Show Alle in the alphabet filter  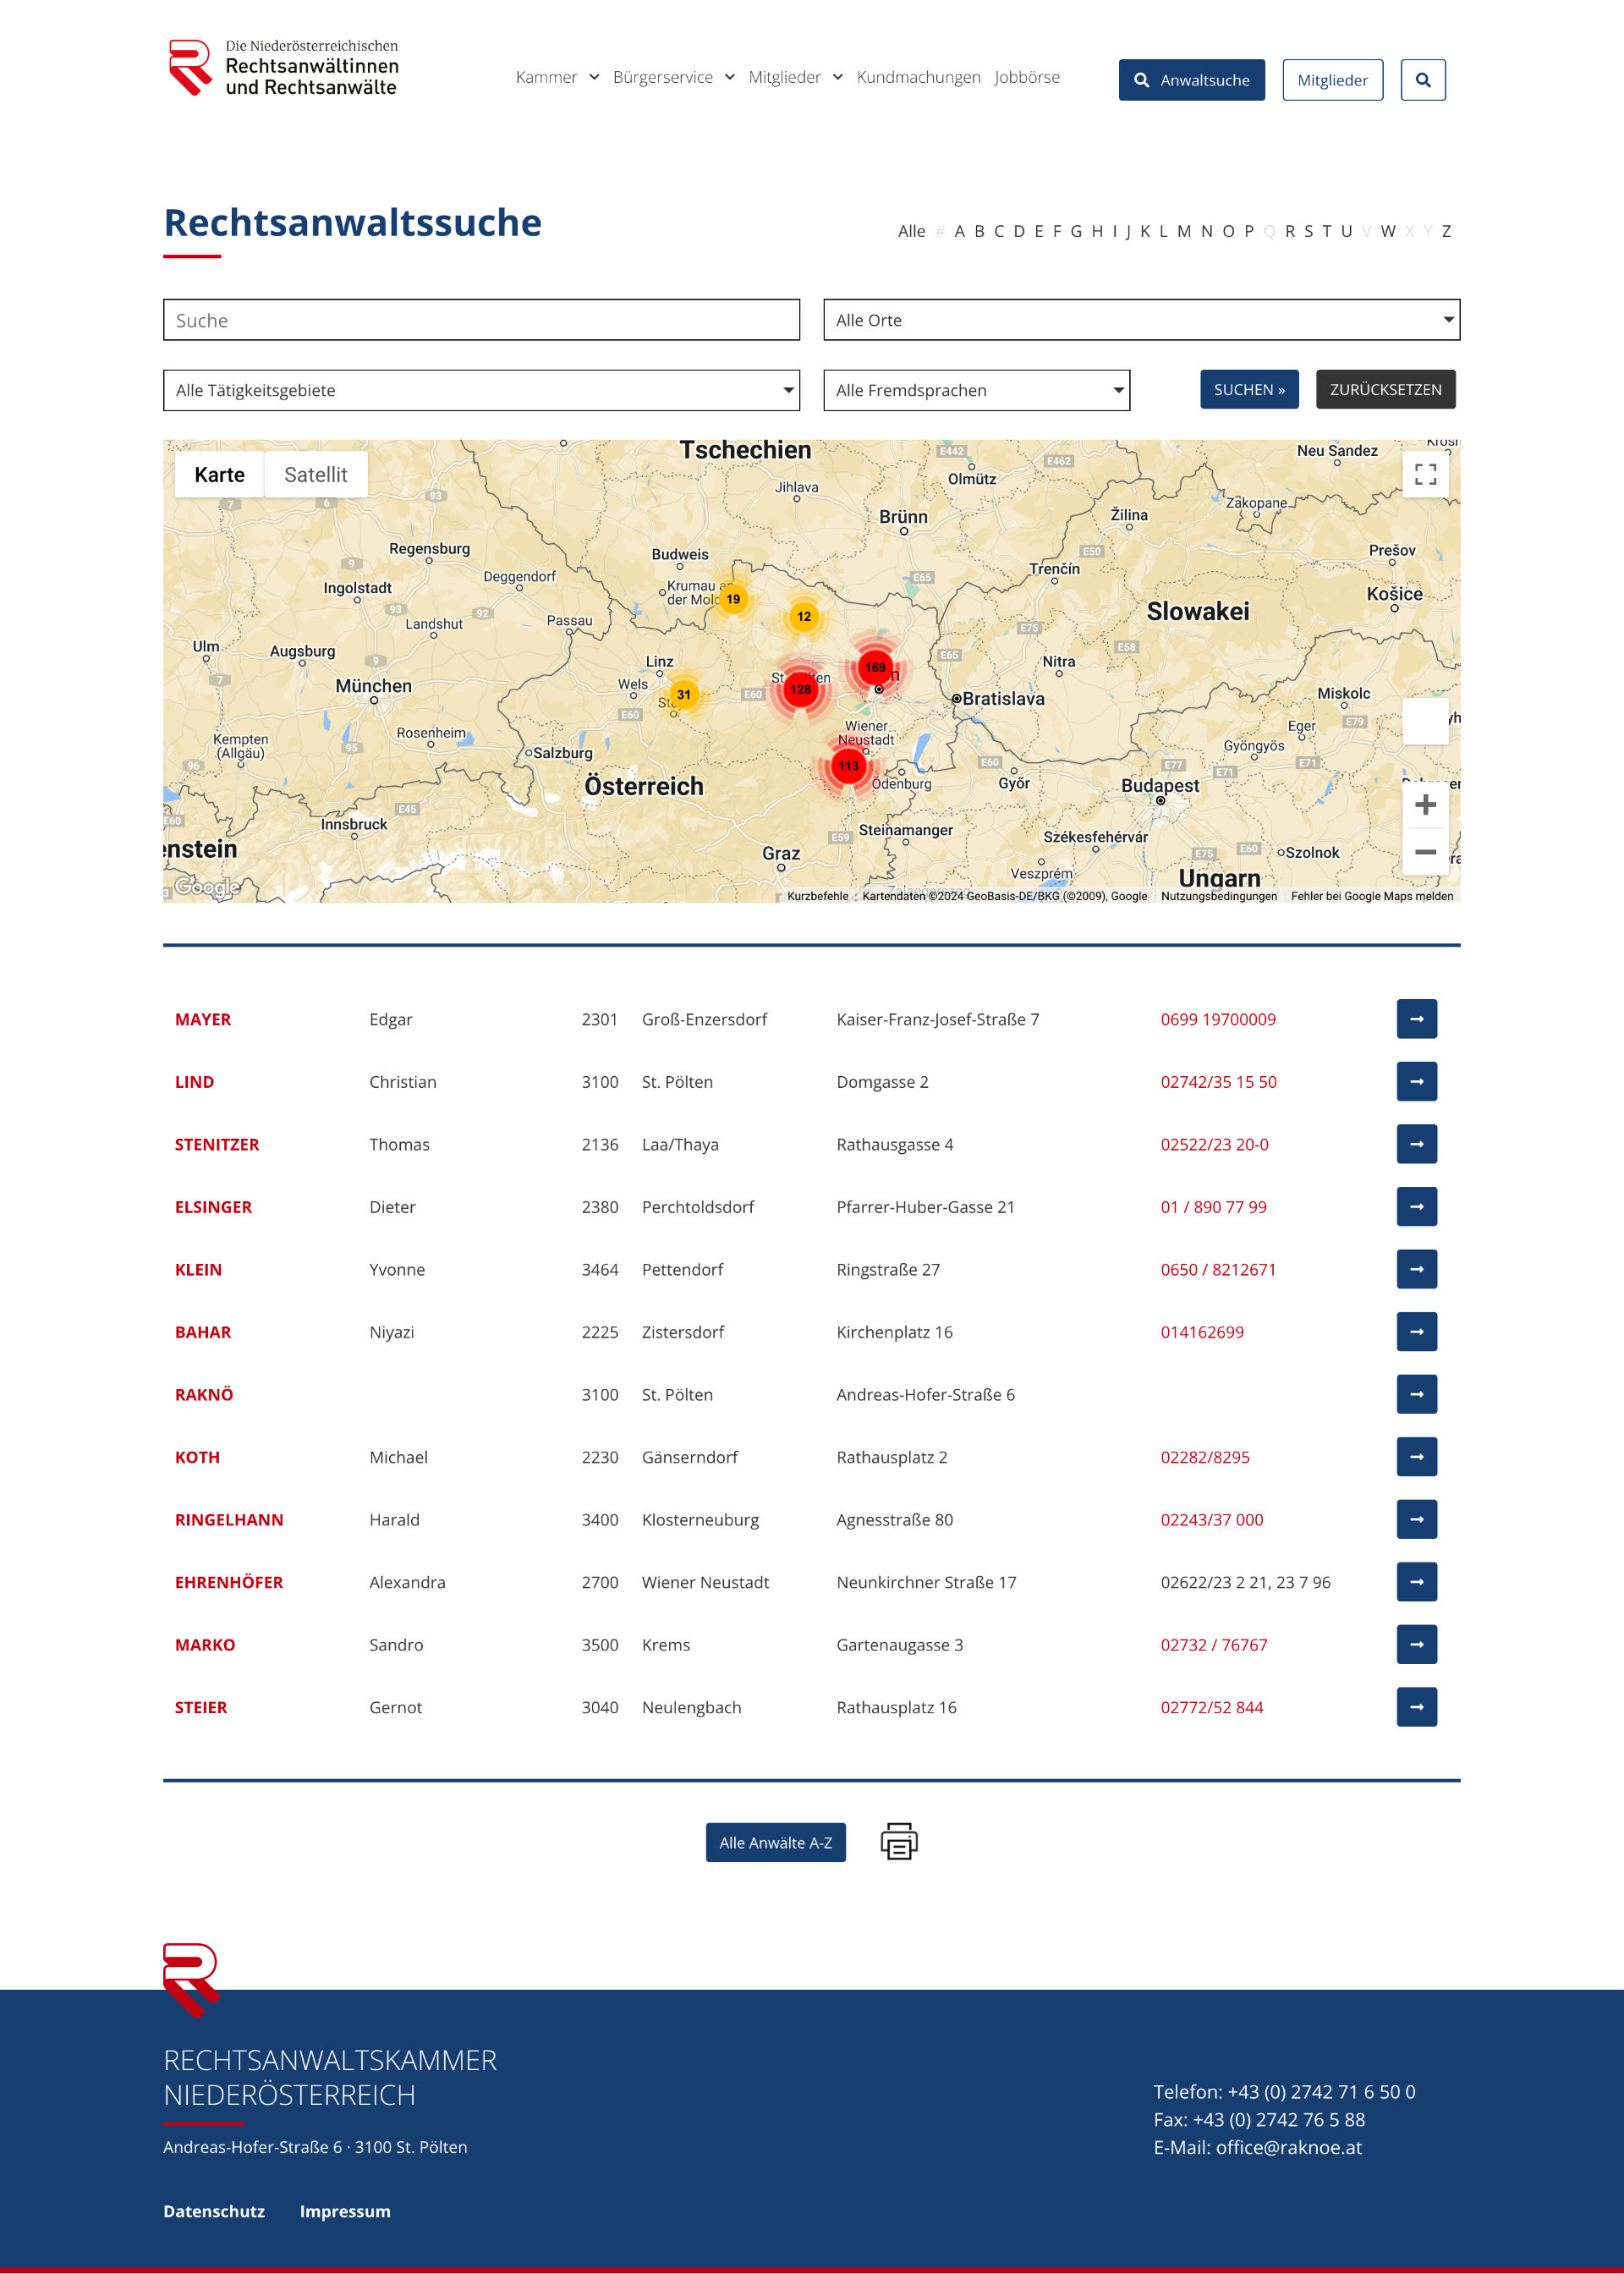pyautogui.click(x=911, y=231)
